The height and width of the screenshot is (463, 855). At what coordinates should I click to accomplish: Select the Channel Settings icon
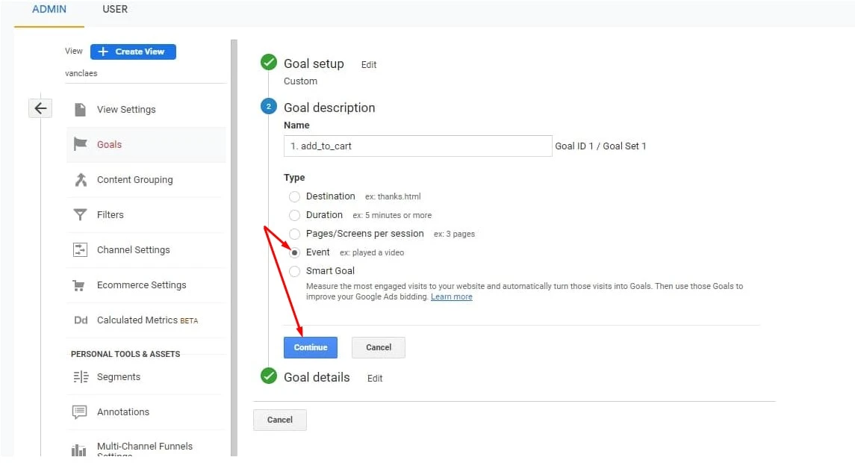81,249
